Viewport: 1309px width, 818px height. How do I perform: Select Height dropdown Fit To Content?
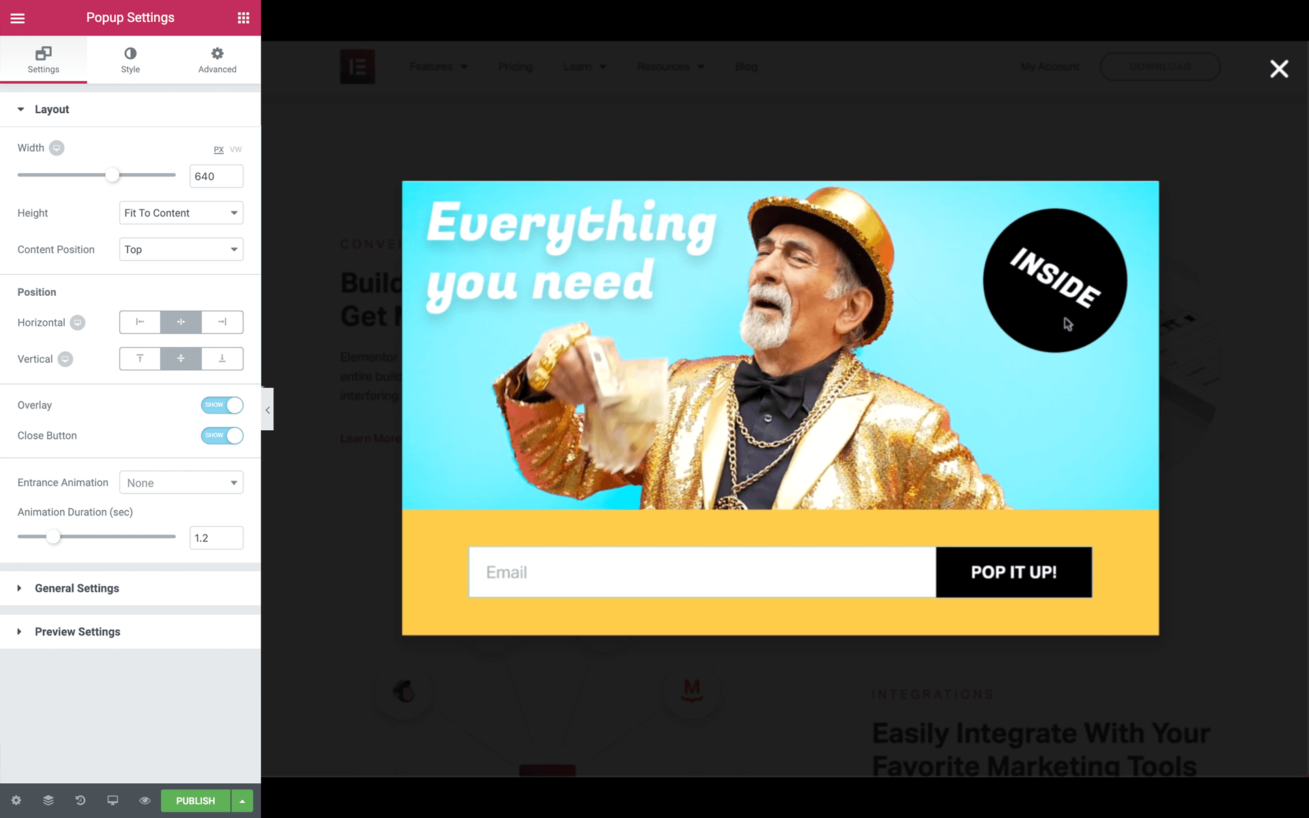tap(181, 213)
